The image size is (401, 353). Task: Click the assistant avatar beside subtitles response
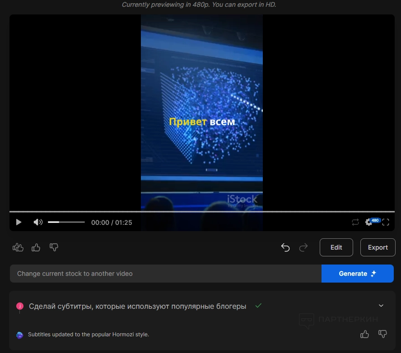20,335
